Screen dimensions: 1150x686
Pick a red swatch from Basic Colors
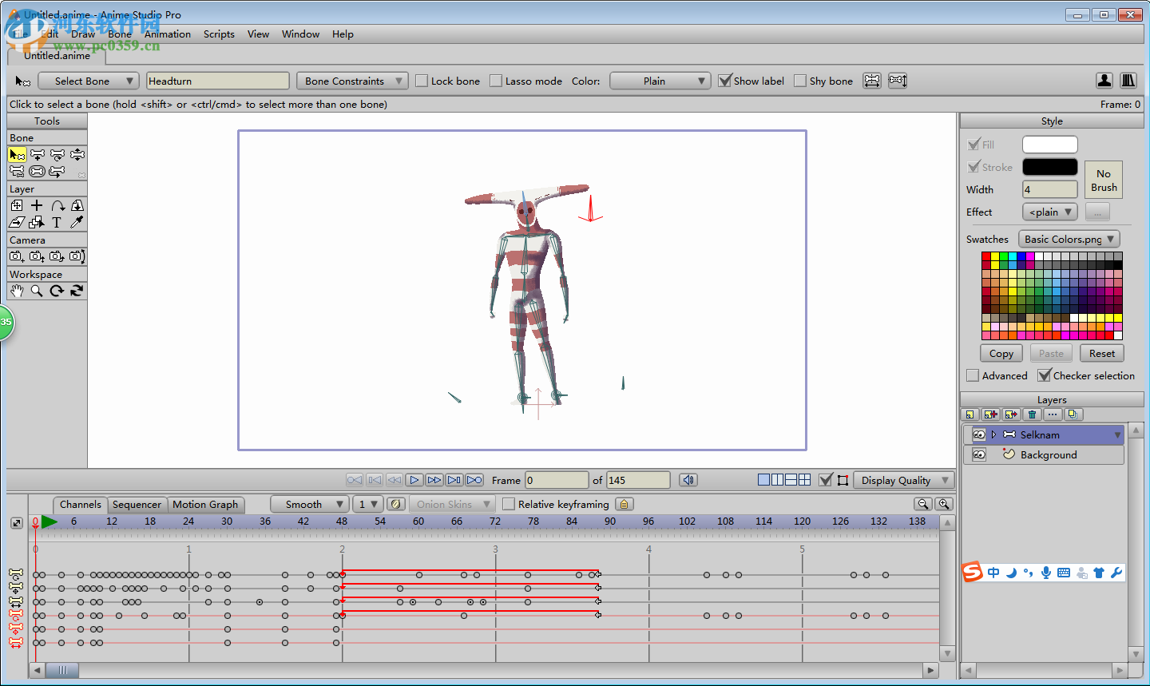(x=985, y=257)
